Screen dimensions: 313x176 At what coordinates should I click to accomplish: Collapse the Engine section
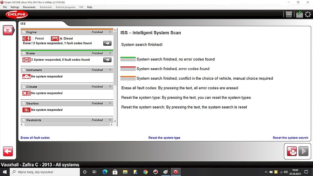[110, 32]
